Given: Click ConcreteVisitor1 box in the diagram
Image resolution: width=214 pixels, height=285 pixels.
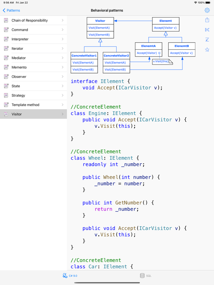Looking at the screenshot, I should click(x=84, y=63).
